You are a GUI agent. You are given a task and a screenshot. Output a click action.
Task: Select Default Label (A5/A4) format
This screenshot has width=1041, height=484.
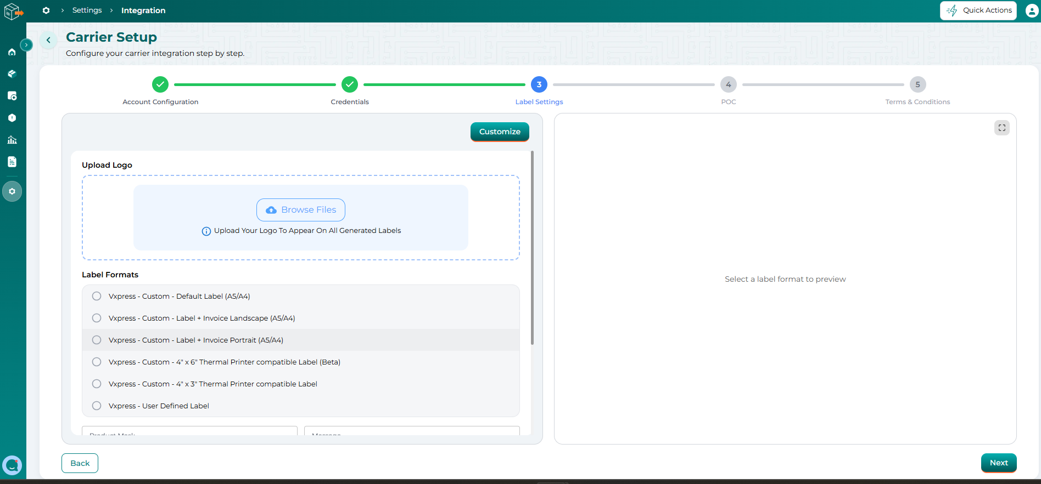tap(301, 296)
